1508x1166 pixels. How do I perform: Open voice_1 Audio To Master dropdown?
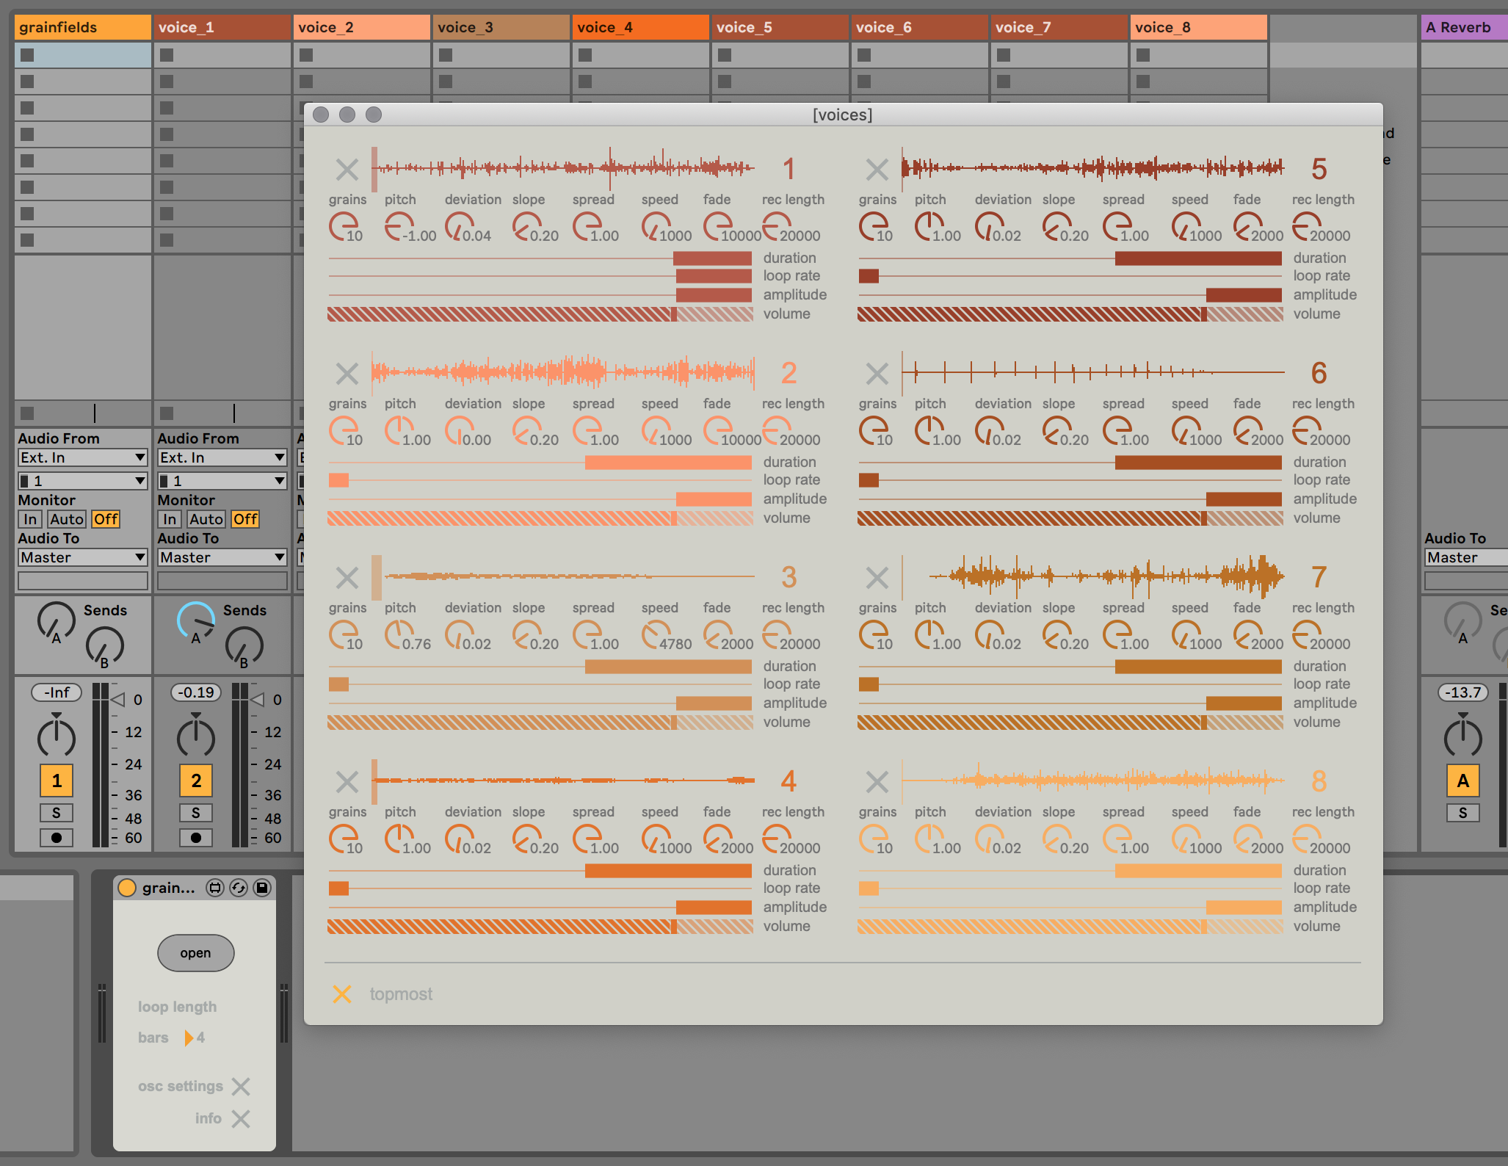click(222, 557)
